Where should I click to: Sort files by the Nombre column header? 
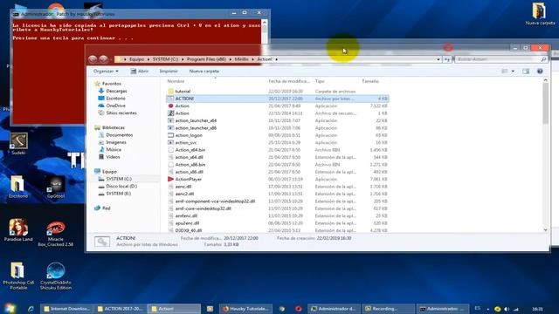[176, 81]
